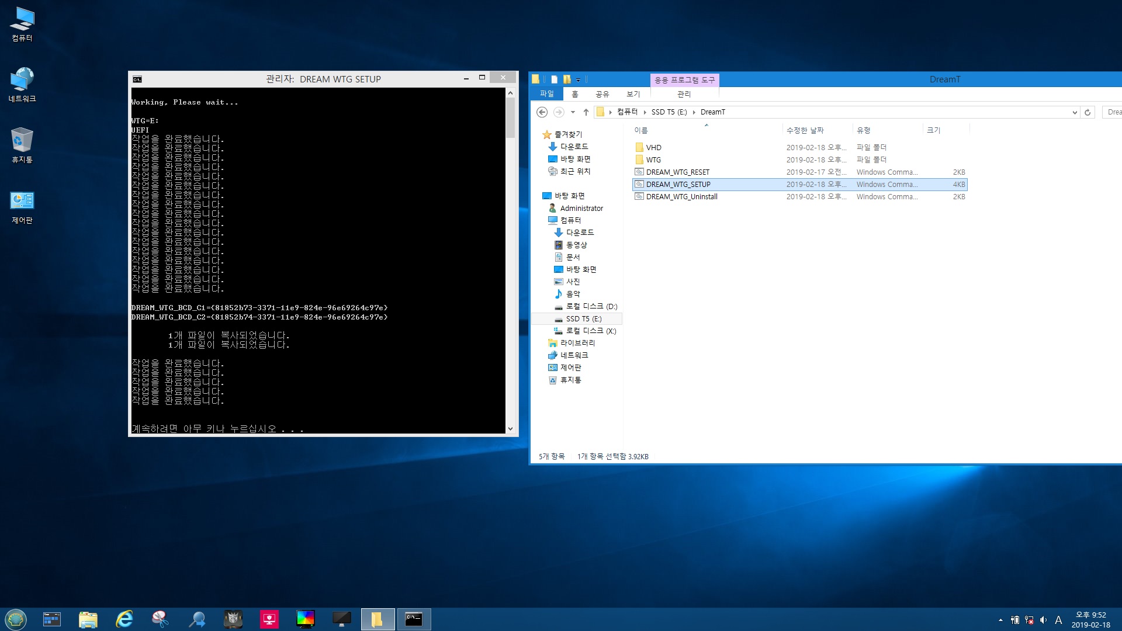The height and width of the screenshot is (631, 1122).
Task: Click the Forward arrow in Explorer
Action: 559,112
